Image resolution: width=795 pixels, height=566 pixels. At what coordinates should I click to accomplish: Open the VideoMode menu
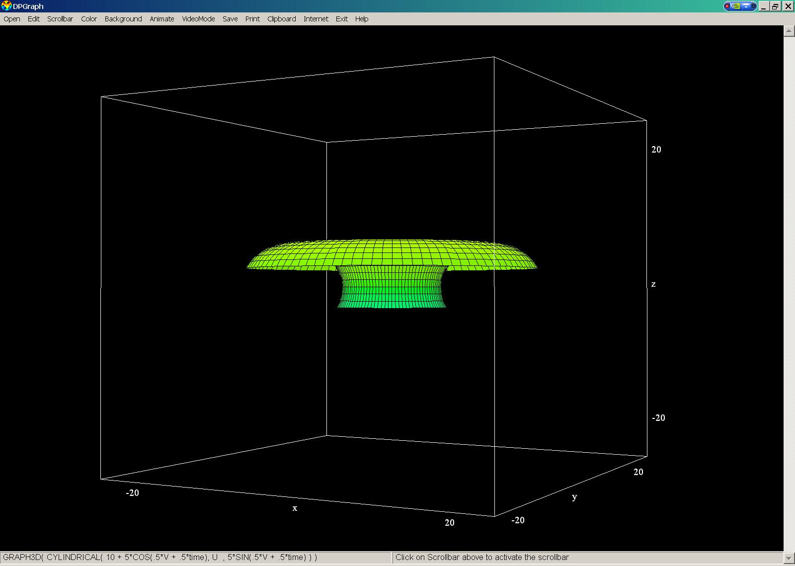pyautogui.click(x=198, y=19)
